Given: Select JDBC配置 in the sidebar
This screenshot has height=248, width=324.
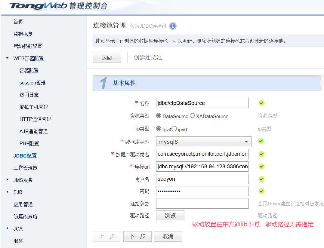Looking at the screenshot, I should click(x=25, y=156).
